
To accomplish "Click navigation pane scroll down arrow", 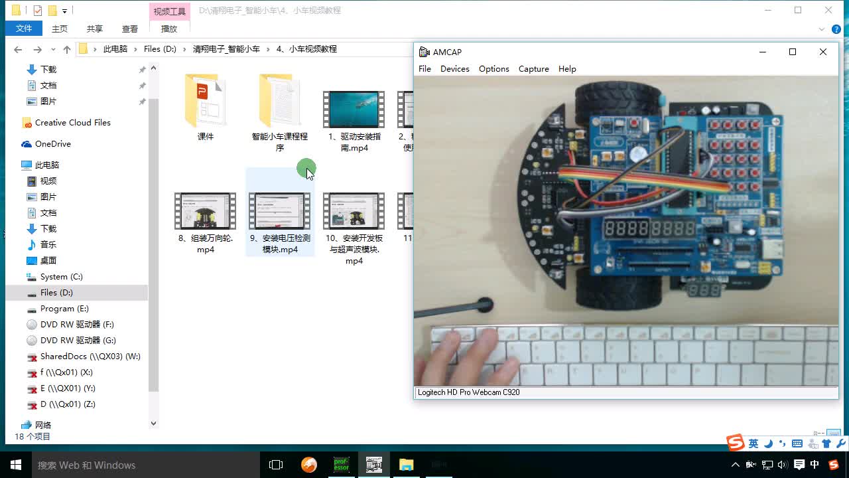I will (153, 424).
